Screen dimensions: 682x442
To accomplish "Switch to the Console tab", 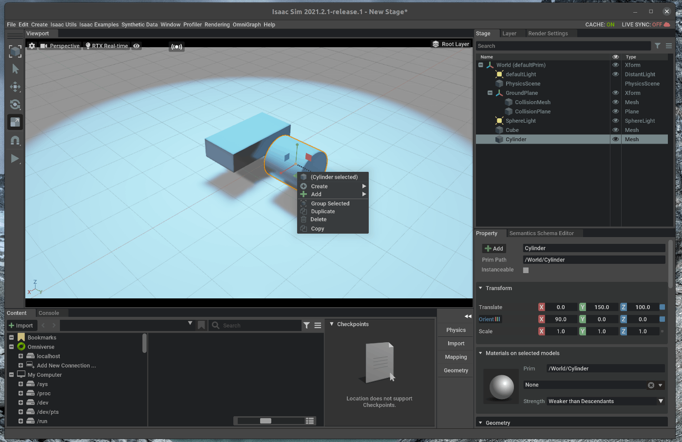I will click(49, 313).
